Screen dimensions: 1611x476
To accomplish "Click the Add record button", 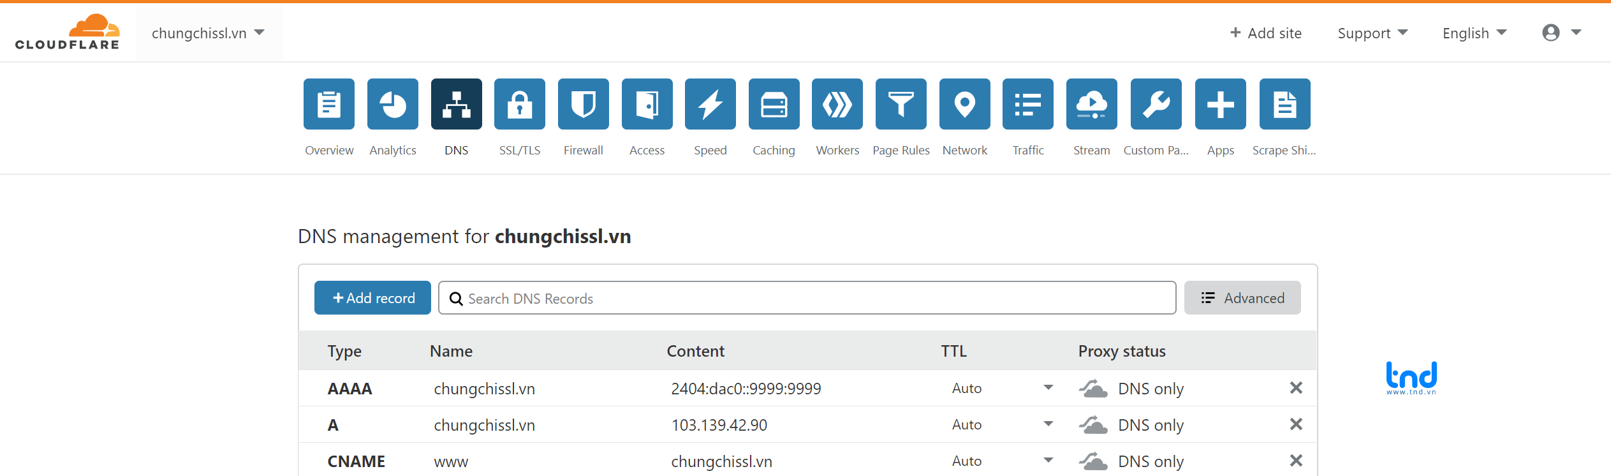I will [372, 298].
